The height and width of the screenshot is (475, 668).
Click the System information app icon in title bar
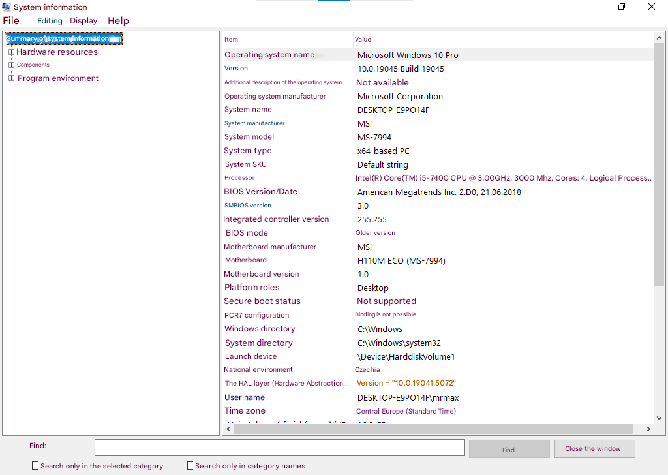point(6,7)
